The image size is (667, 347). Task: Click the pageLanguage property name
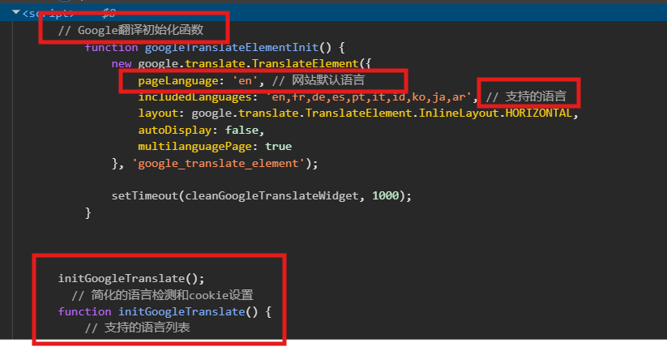(177, 80)
